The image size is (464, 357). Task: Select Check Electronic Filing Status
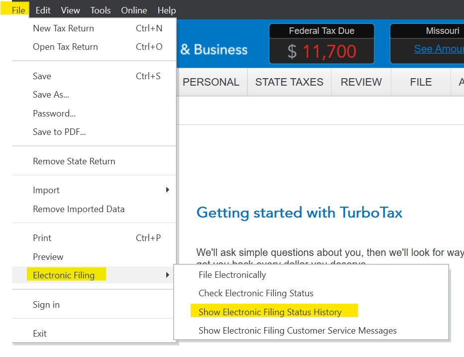click(x=256, y=293)
